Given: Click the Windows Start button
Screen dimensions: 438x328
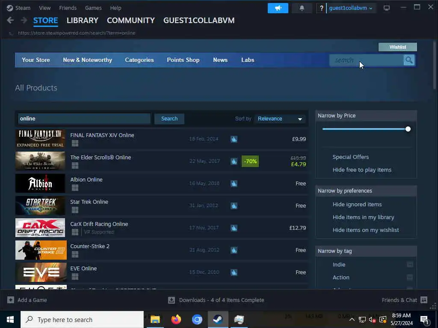Looking at the screenshot, I should tap(10, 319).
